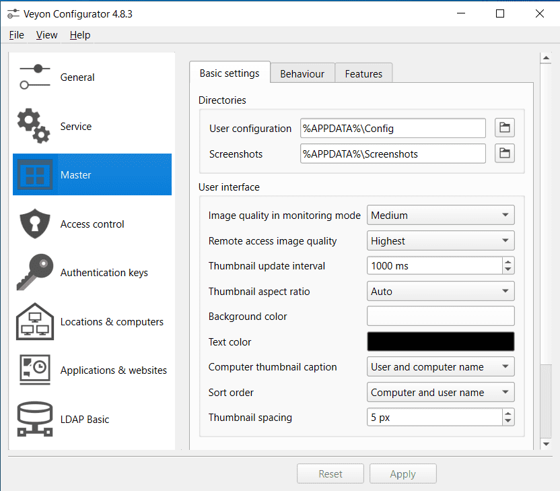
Task: Expand the Image quality in monitoring mode dropdown
Action: pyautogui.click(x=440, y=216)
